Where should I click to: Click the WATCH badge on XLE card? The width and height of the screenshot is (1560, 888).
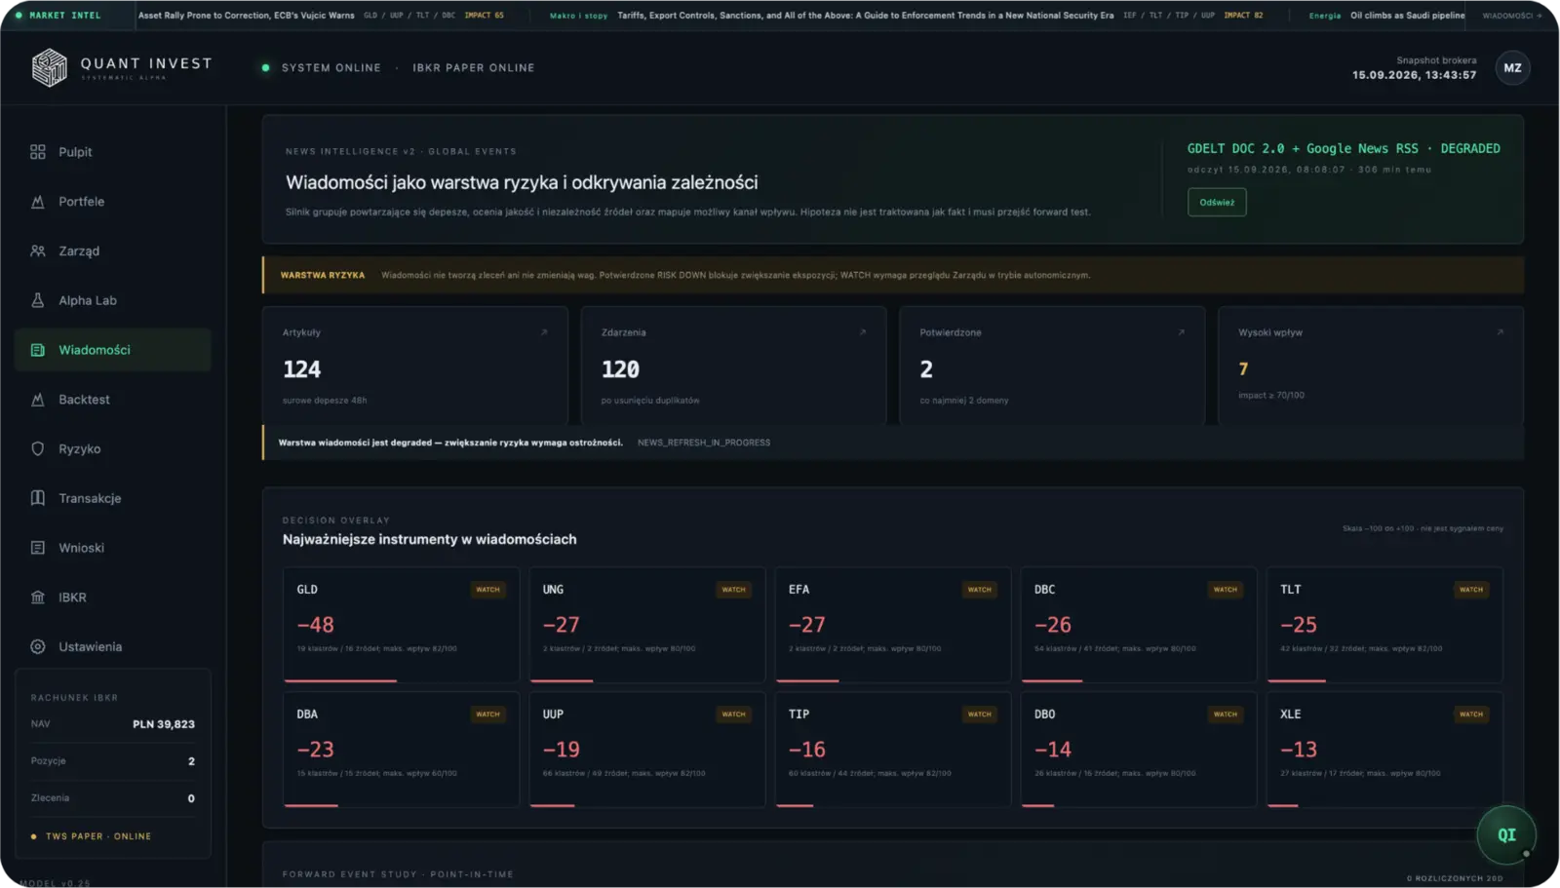(x=1471, y=714)
